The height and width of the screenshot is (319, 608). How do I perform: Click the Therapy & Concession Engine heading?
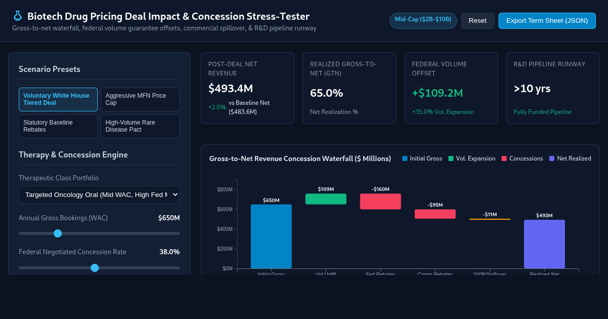(73, 155)
